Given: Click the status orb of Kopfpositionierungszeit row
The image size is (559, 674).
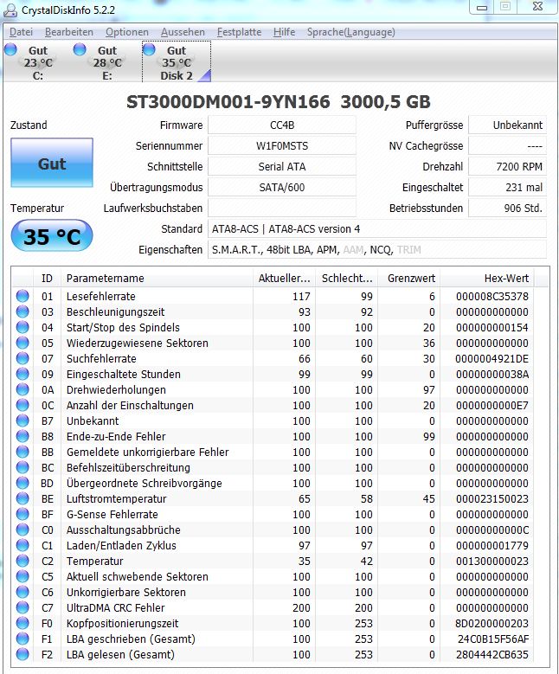Looking at the screenshot, I should click(22, 623).
